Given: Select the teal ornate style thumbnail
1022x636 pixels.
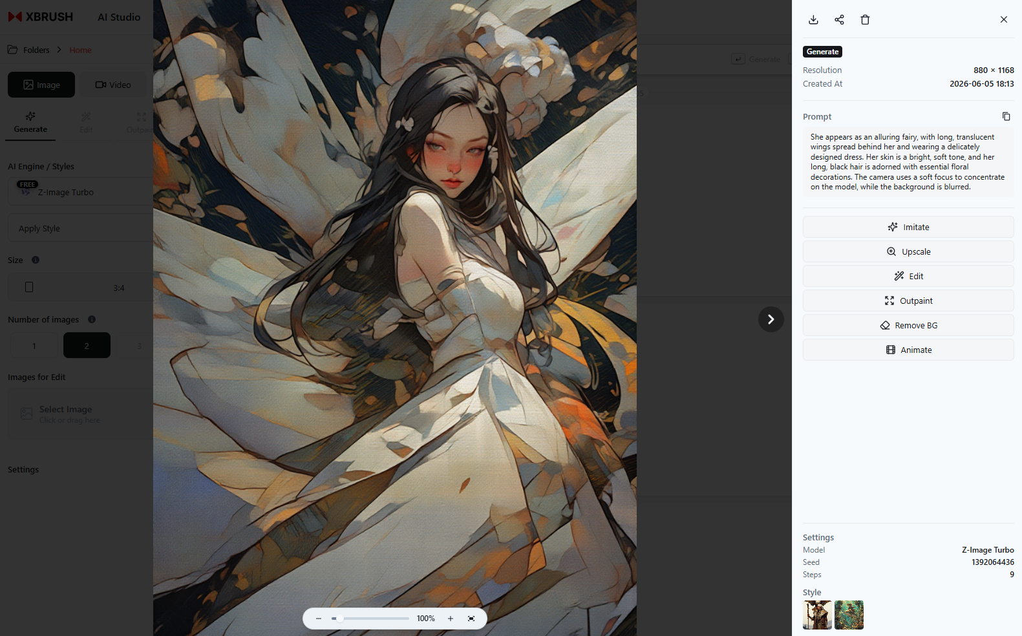Looking at the screenshot, I should pos(849,615).
